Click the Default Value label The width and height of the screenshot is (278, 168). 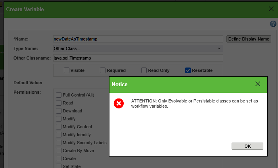(x=28, y=83)
